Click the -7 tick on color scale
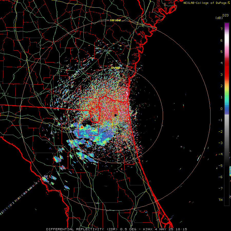The height and width of the screenshot is (231, 231). click(x=220, y=188)
